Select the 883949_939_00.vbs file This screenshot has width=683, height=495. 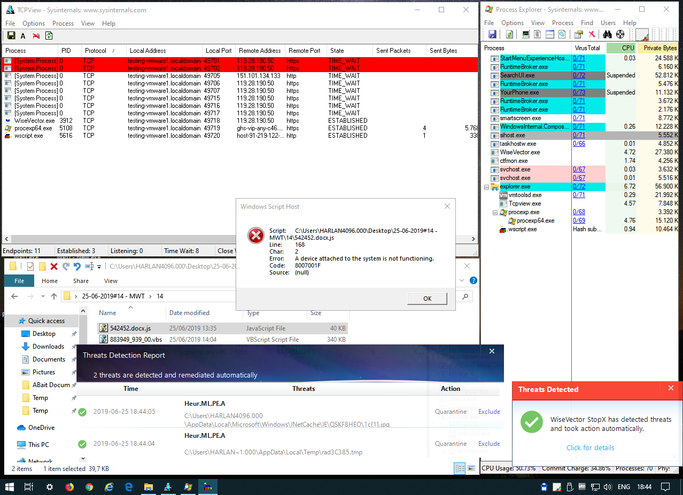(222, 340)
